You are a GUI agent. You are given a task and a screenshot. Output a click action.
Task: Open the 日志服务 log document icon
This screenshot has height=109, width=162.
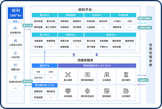pyautogui.click(x=126, y=91)
